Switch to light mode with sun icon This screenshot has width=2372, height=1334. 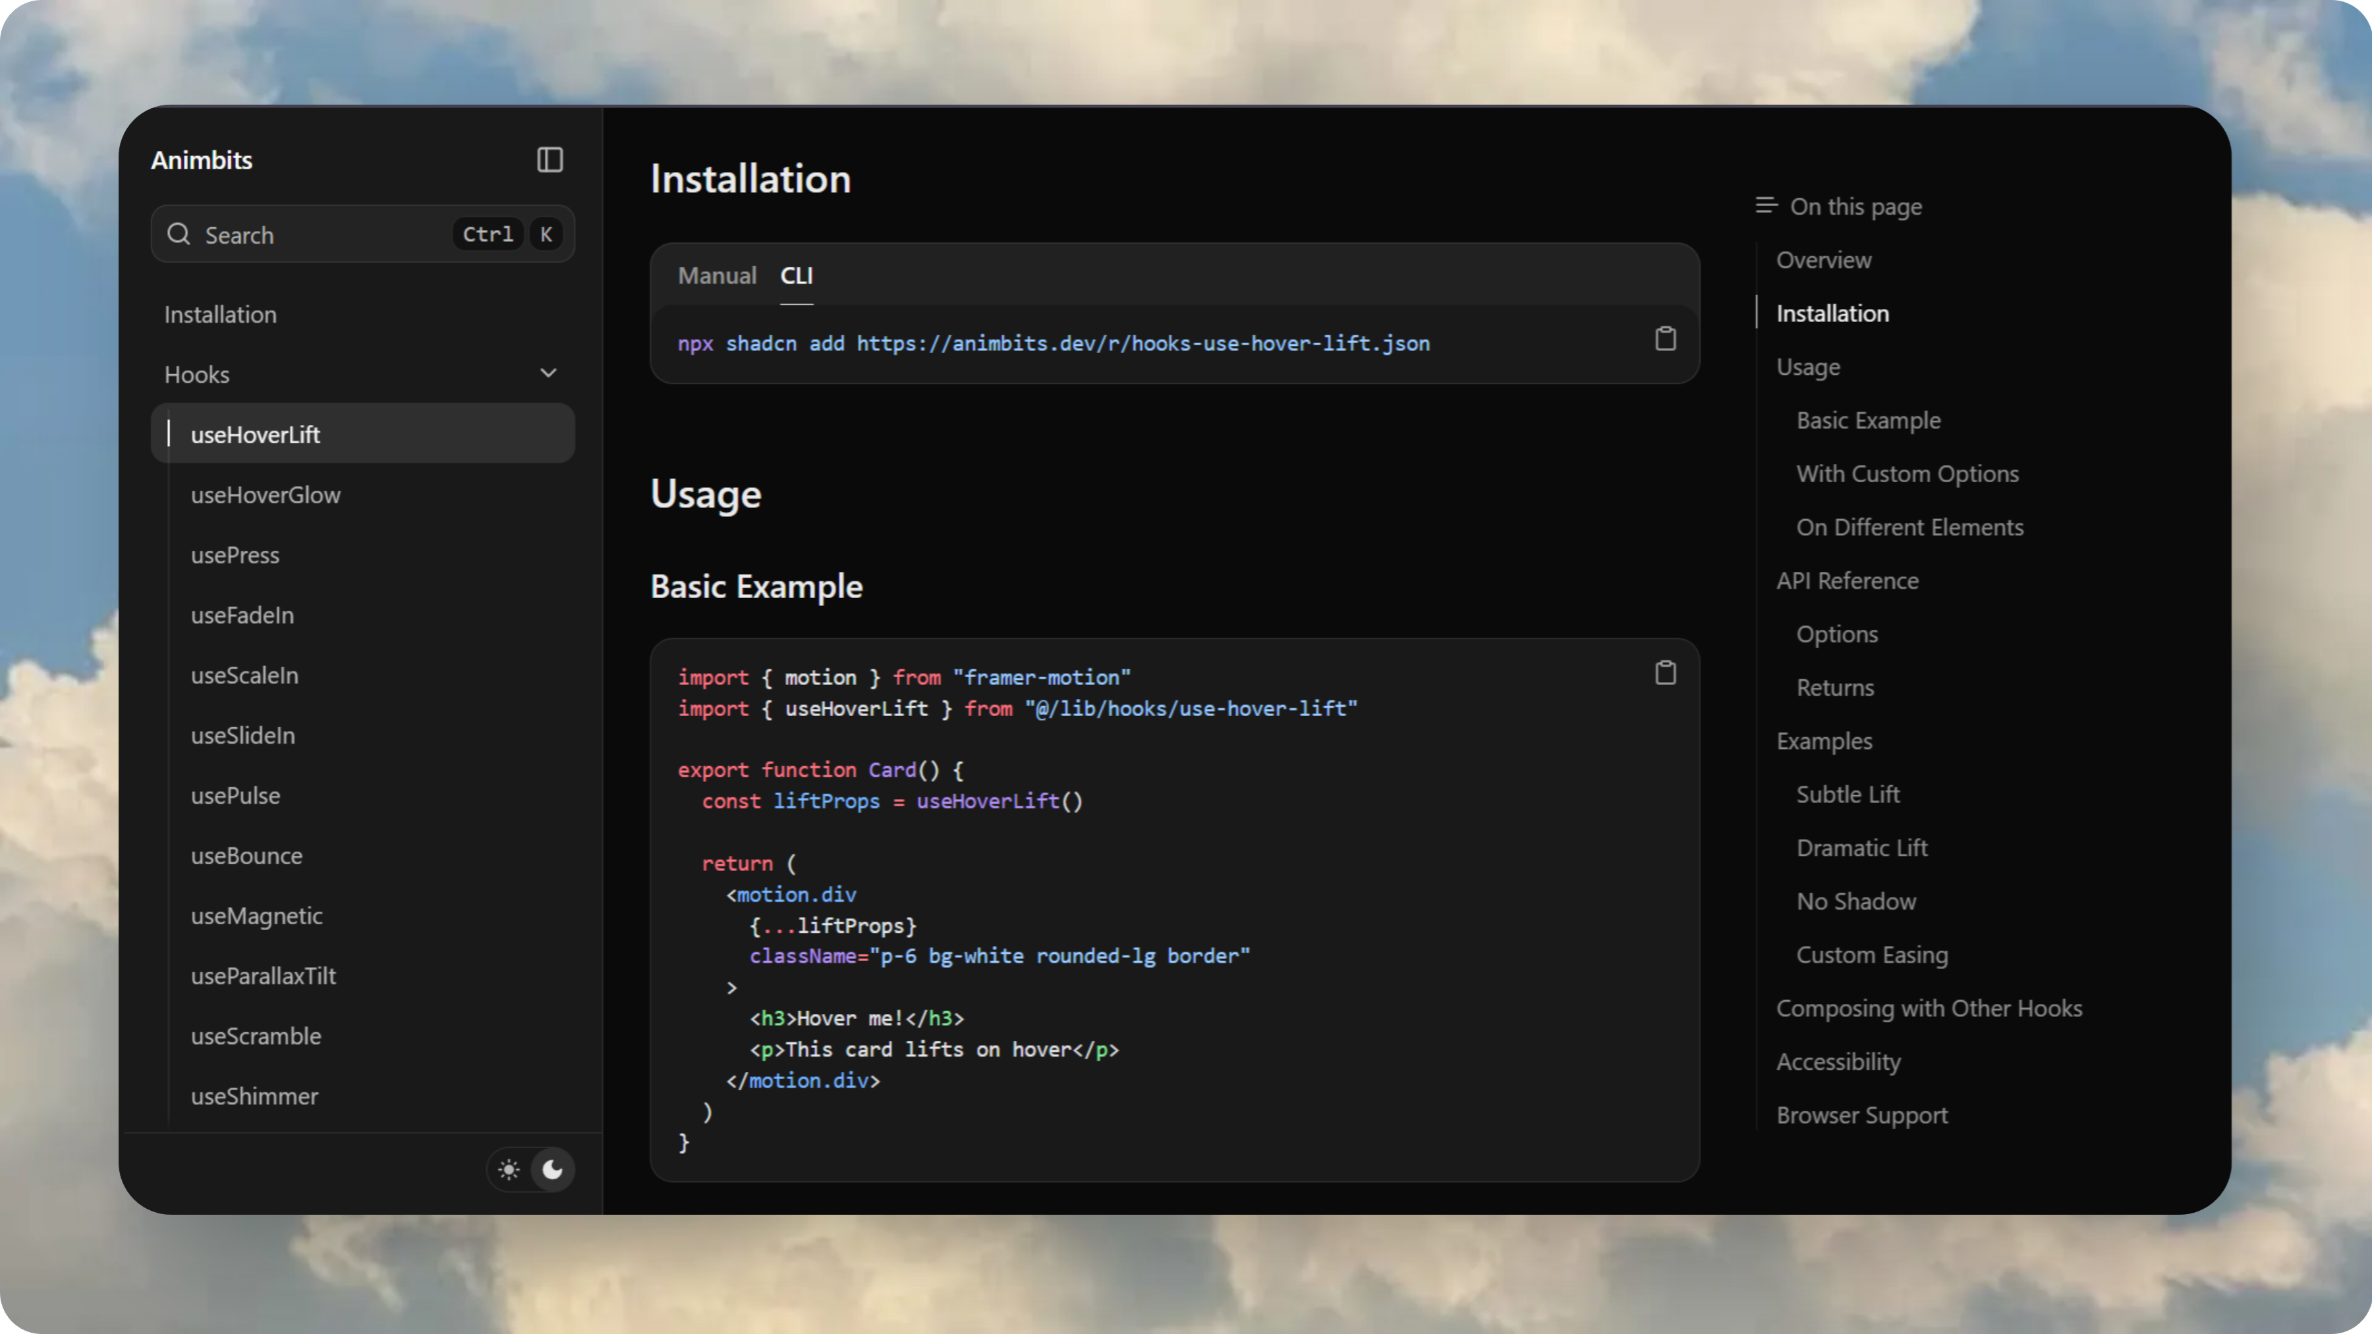(x=508, y=1169)
